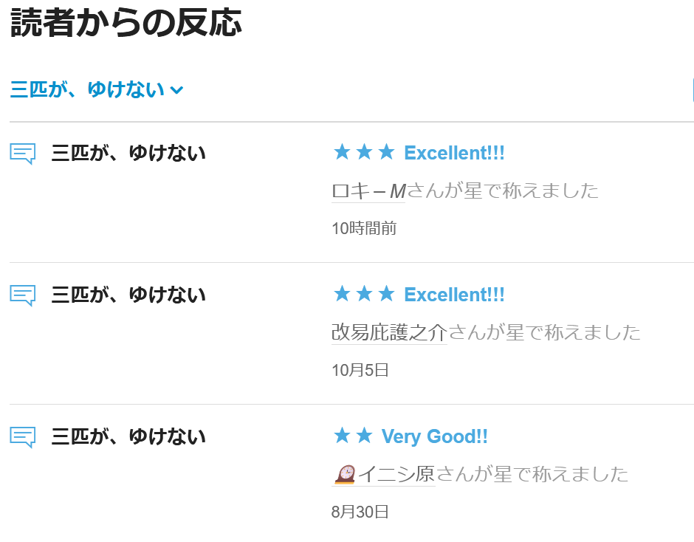694x542 pixels.
Task: Click the three stars above ロキ－M
Action: click(364, 153)
